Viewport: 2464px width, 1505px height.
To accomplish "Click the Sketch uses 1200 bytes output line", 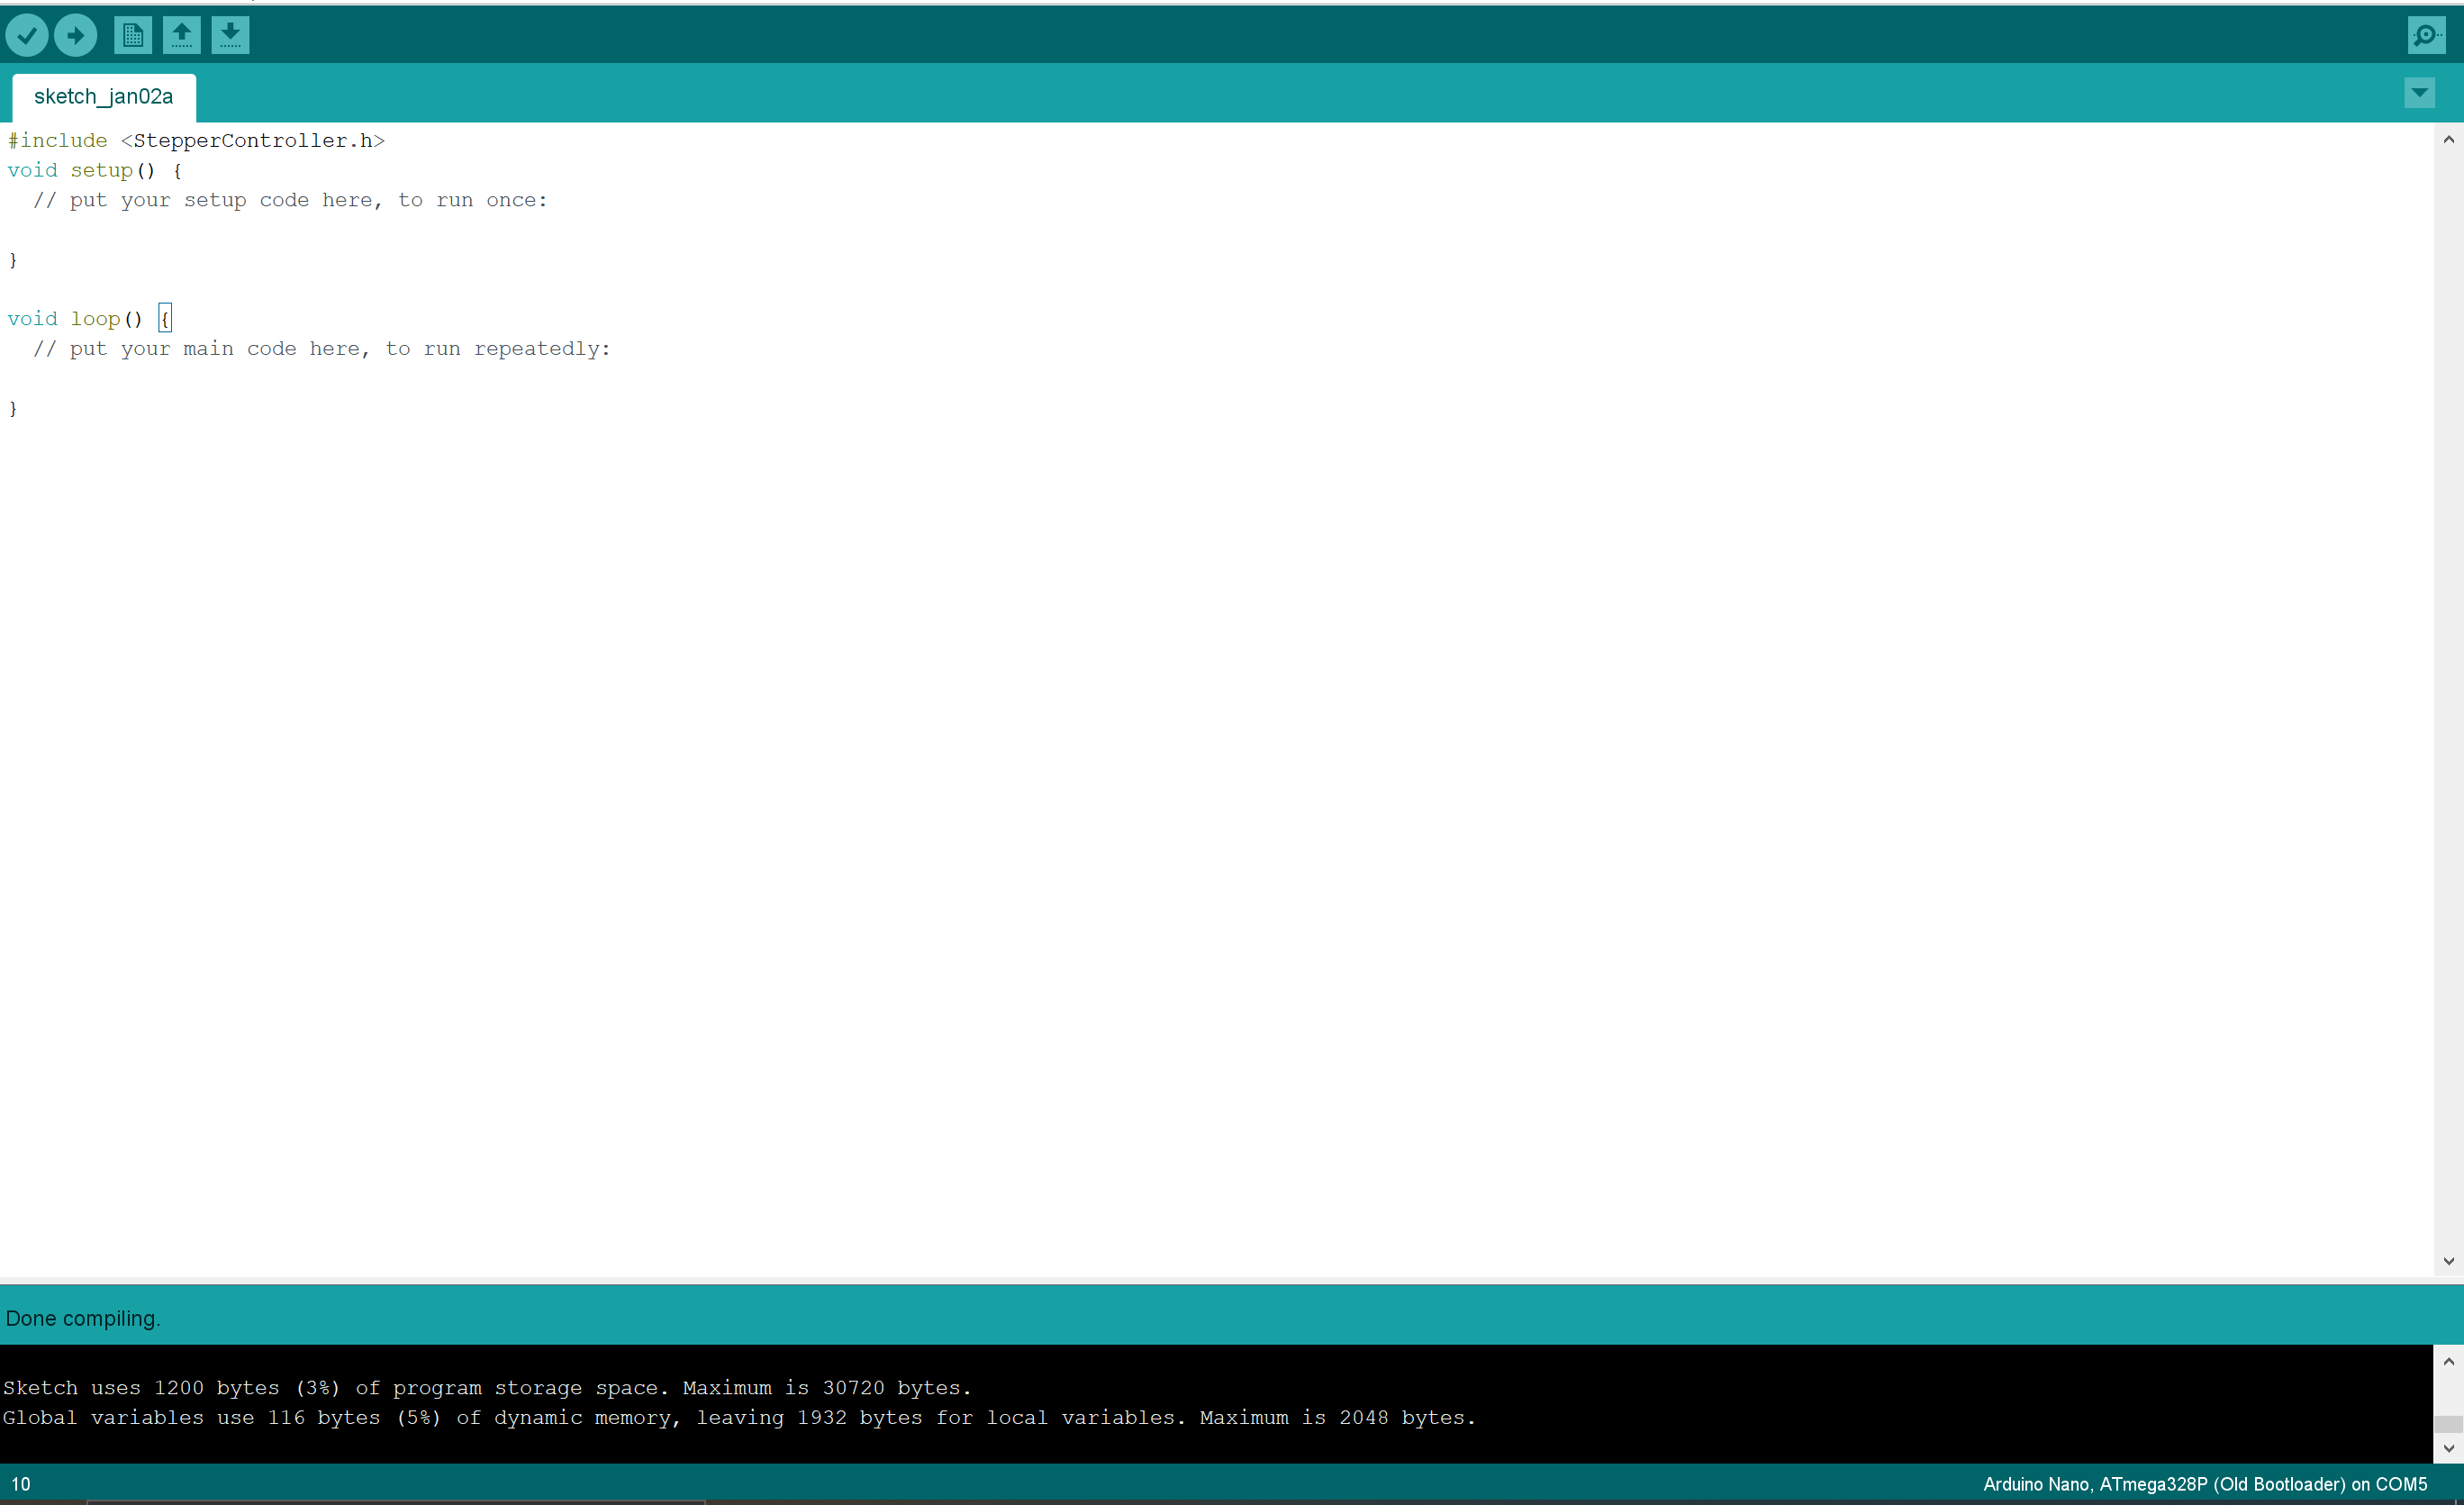I will [487, 1388].
